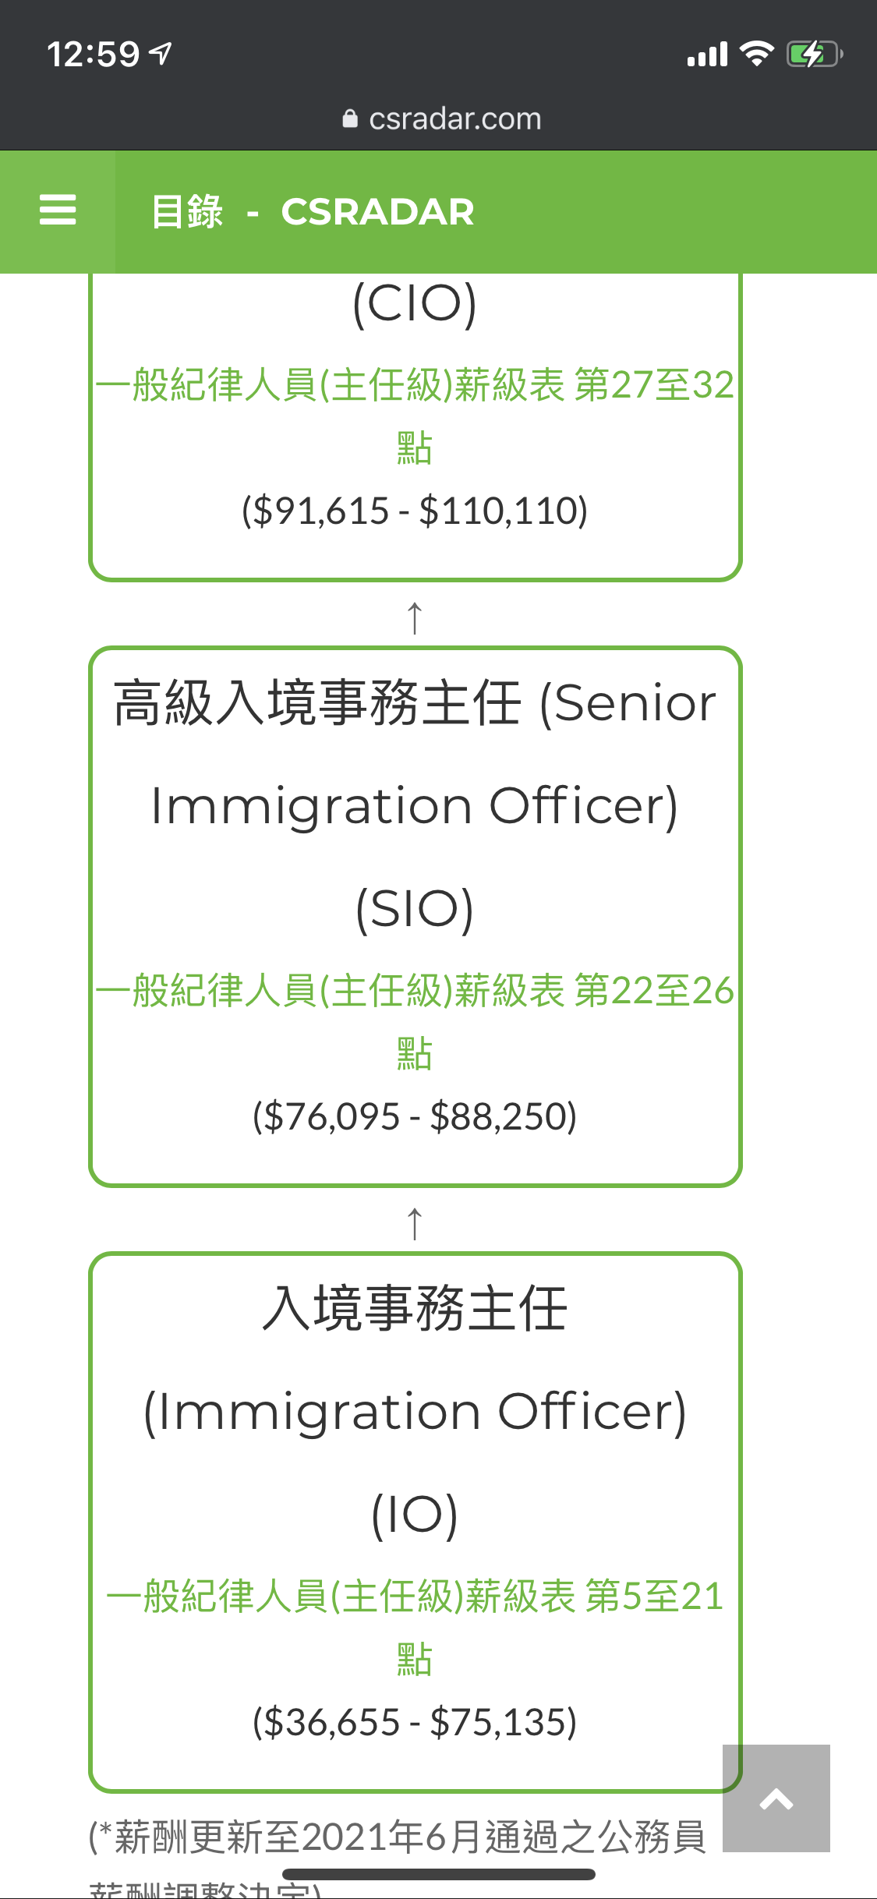Viewport: 877px width, 1899px height.
Task: Open the hamburger menu icon
Action: coord(58,210)
